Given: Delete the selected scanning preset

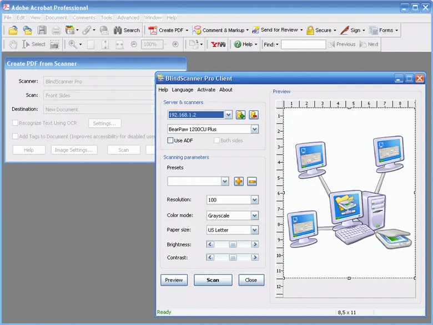Looking at the screenshot, I should click(x=252, y=181).
